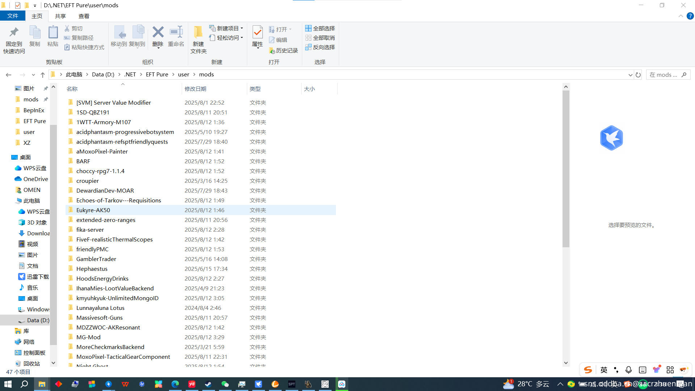Select the BARF folder
Image resolution: width=695 pixels, height=391 pixels.
[201, 161]
